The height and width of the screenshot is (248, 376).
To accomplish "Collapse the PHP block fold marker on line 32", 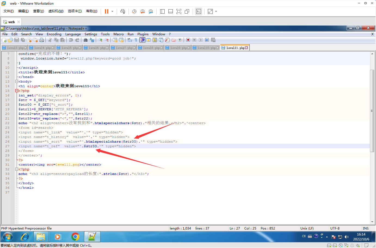I will [x=17, y=169].
